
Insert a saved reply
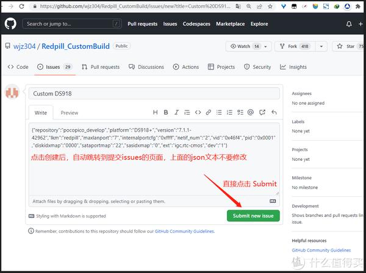[x=274, y=112]
